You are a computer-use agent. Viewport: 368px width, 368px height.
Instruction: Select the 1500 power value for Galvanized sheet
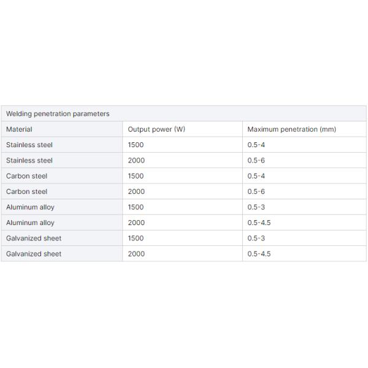point(136,238)
